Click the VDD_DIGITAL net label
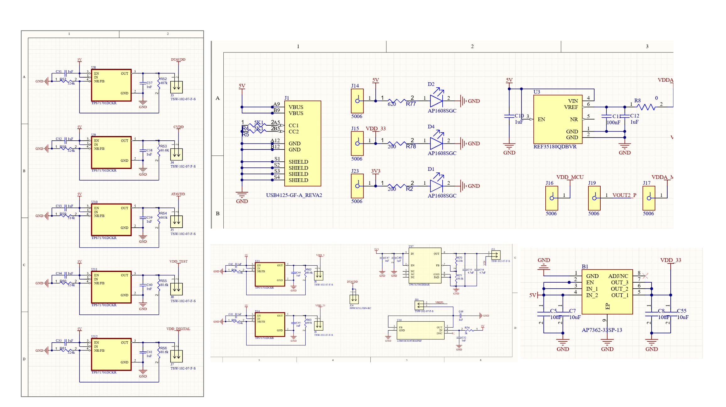 [178, 329]
